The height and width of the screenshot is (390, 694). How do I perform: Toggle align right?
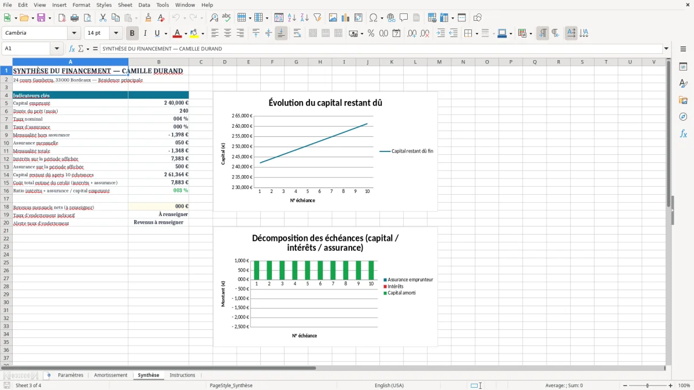point(240,34)
